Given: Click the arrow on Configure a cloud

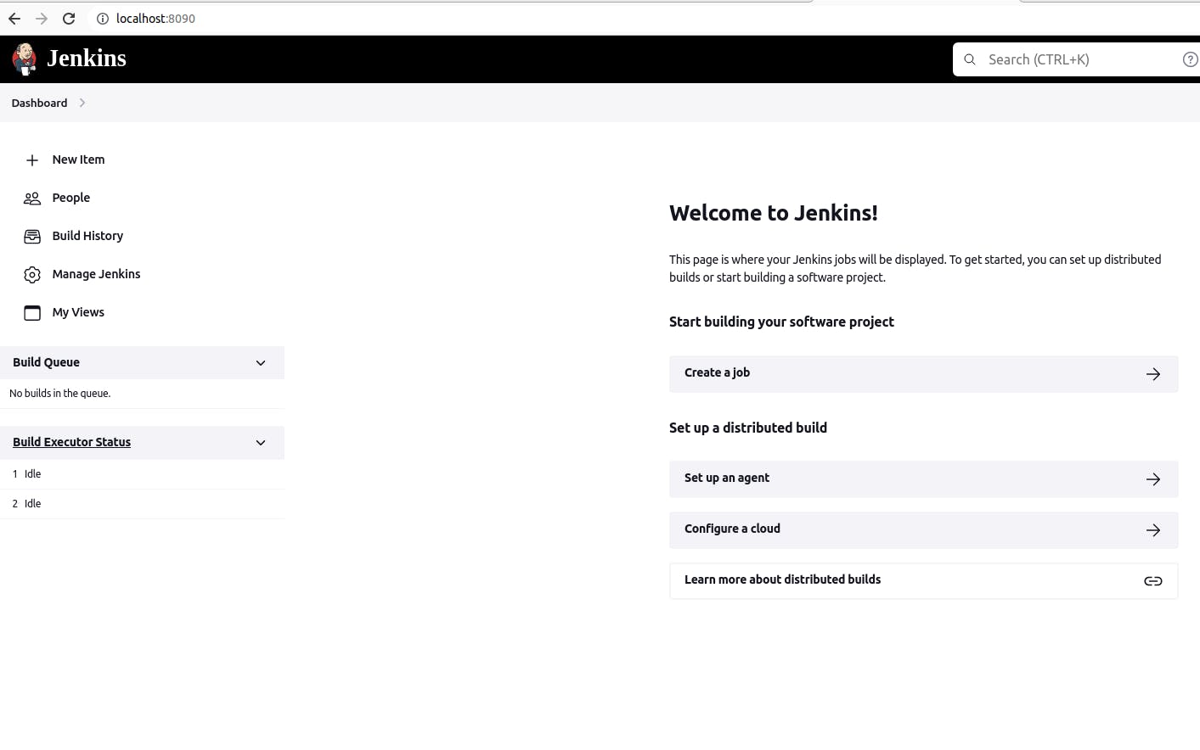Looking at the screenshot, I should click(1153, 530).
